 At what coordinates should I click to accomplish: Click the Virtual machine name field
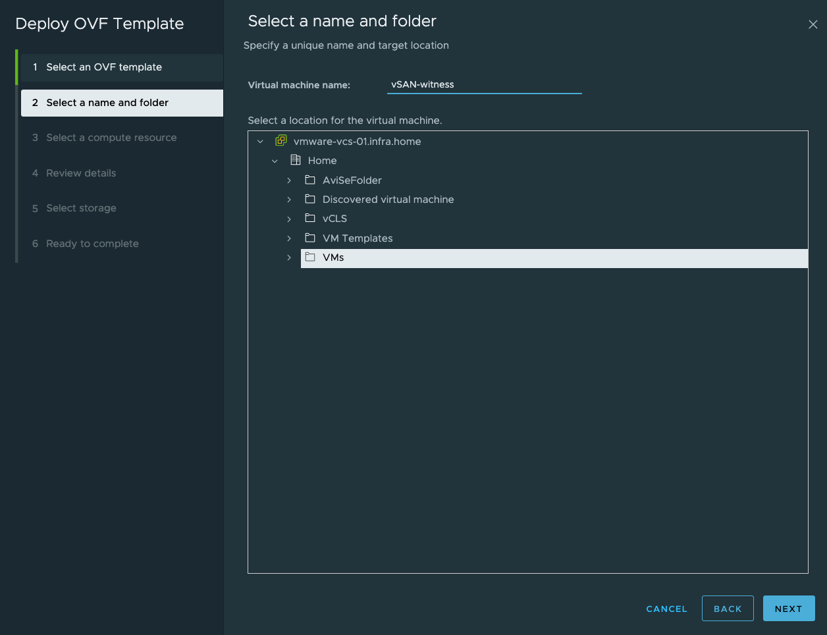coord(484,84)
